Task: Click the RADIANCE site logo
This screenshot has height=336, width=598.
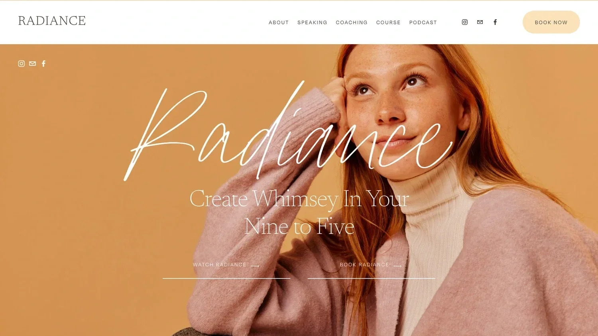Action: (x=52, y=21)
